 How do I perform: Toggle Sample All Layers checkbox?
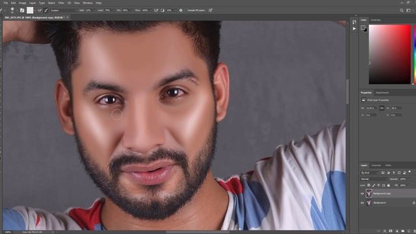coord(196,10)
